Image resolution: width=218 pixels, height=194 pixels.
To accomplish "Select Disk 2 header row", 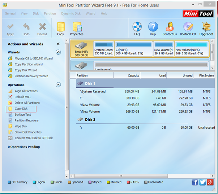I will 145,120.
